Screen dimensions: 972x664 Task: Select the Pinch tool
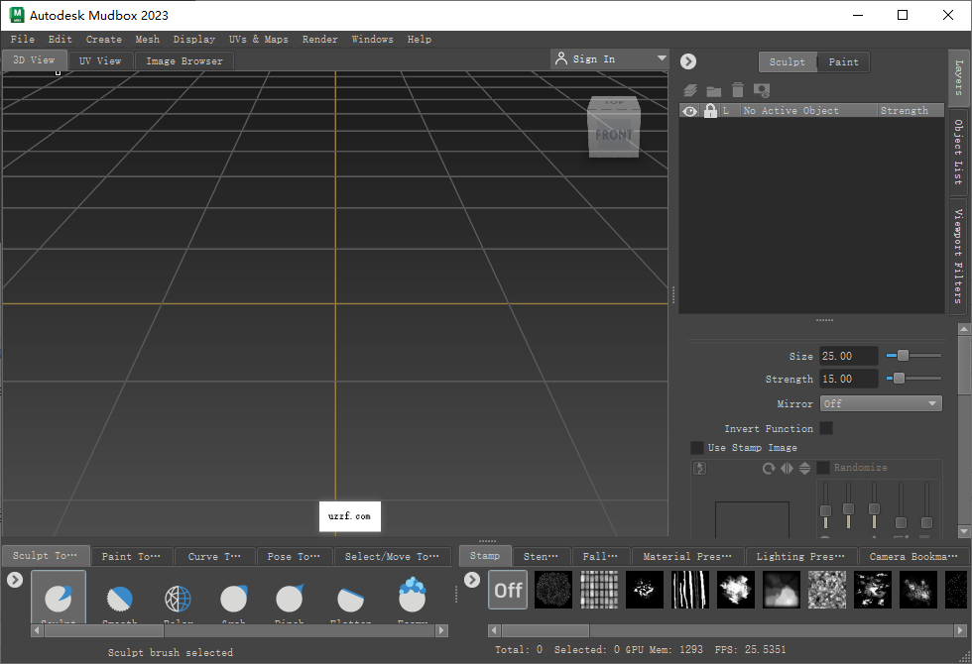[289, 597]
